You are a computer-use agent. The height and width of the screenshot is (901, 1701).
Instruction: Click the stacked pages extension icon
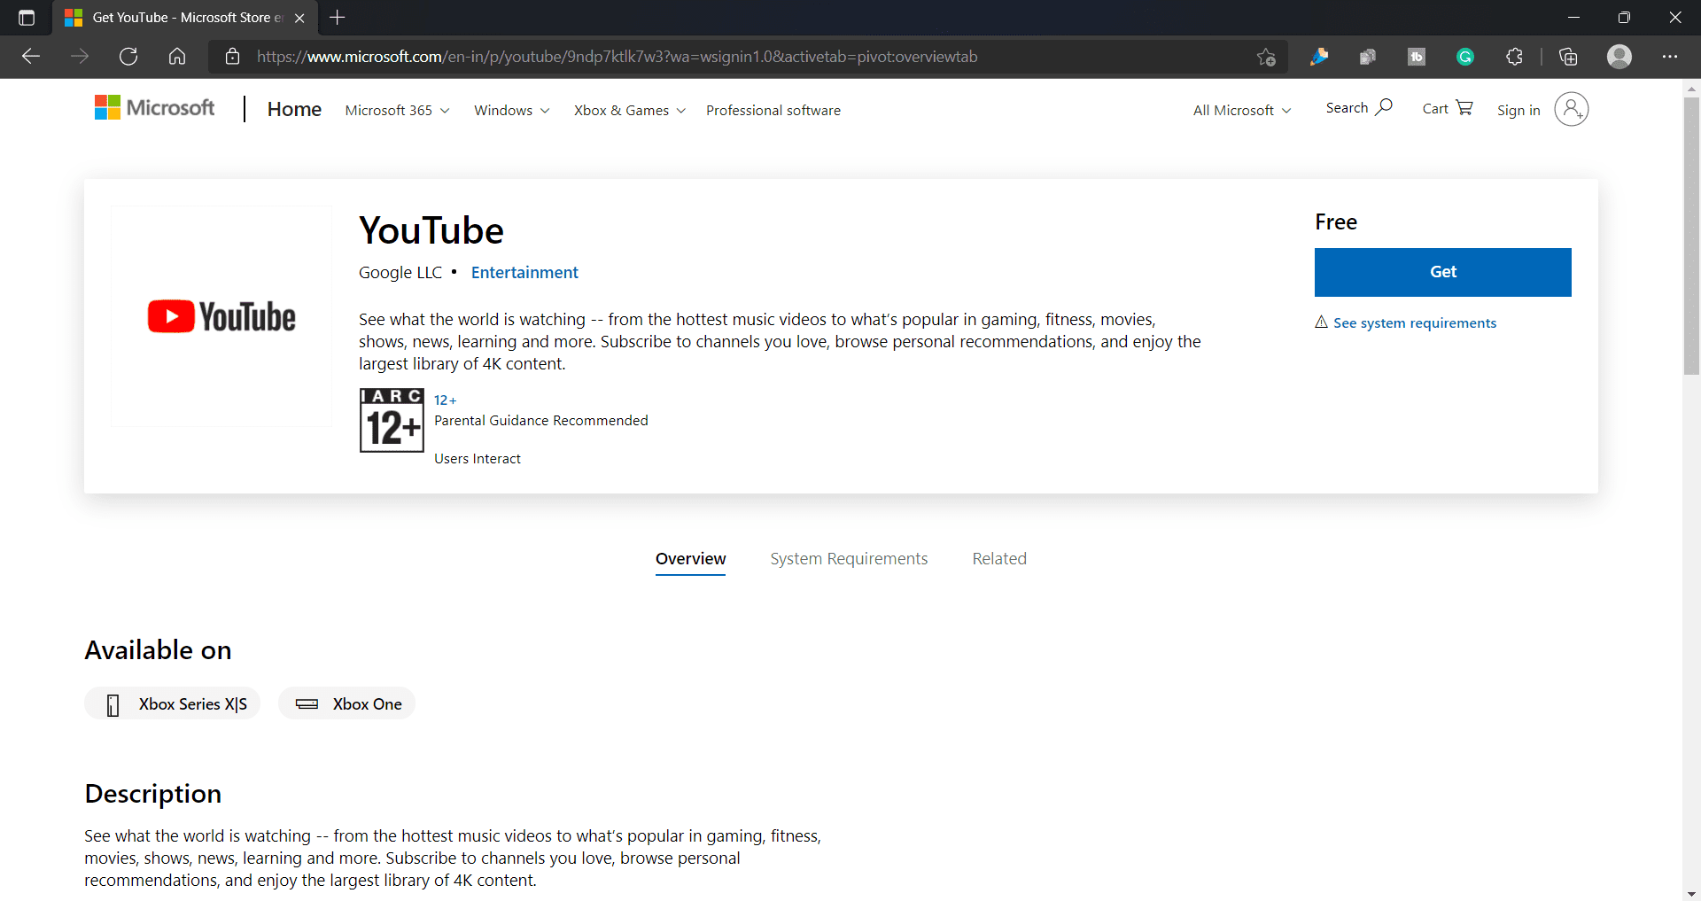coord(1368,57)
